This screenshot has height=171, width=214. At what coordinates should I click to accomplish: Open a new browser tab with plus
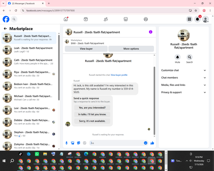point(49,3)
